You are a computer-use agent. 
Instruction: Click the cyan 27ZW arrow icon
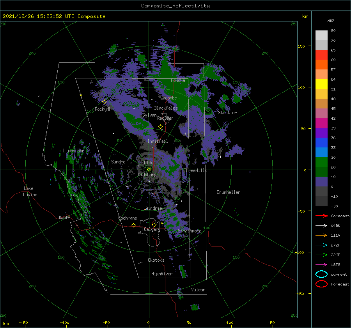coord(321,245)
